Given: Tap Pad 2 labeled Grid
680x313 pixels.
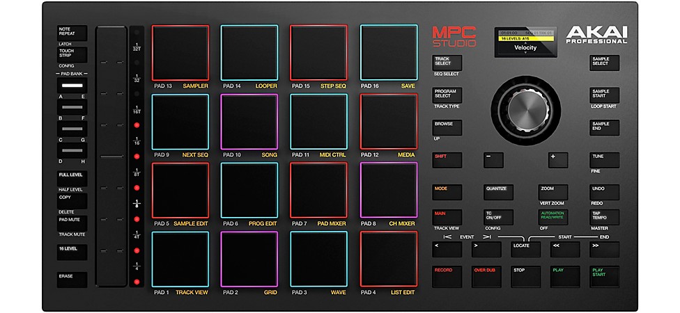Looking at the screenshot, I should pyautogui.click(x=249, y=259).
